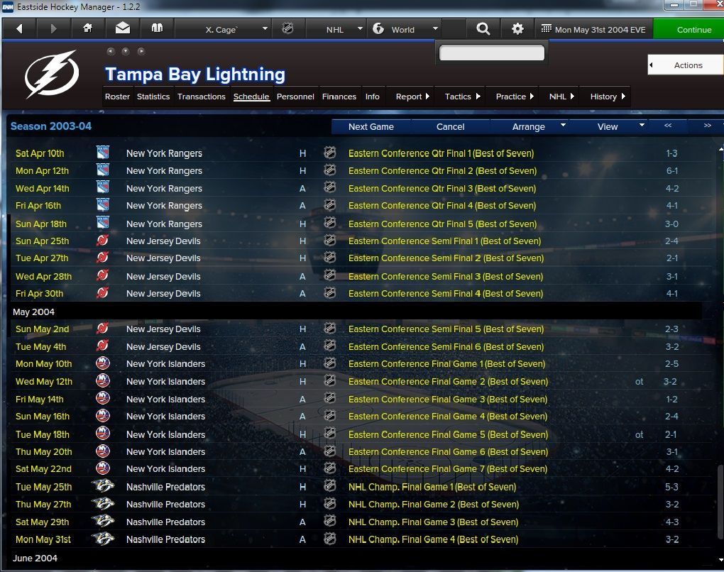Open the Tactics submenu
Image resolution: width=724 pixels, height=572 pixels.
click(x=462, y=97)
